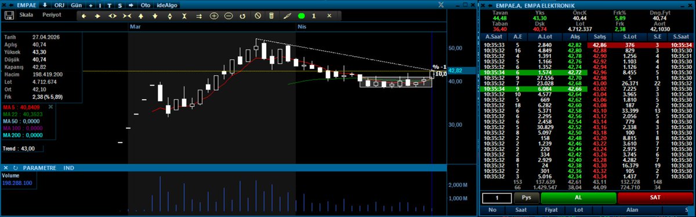Refresh the indicator panel
The width and height of the screenshot is (696, 217).
click(x=16, y=167)
